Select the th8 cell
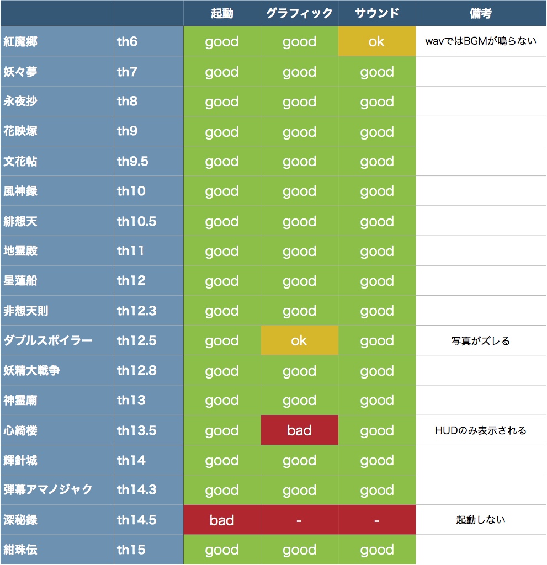 coord(148,102)
